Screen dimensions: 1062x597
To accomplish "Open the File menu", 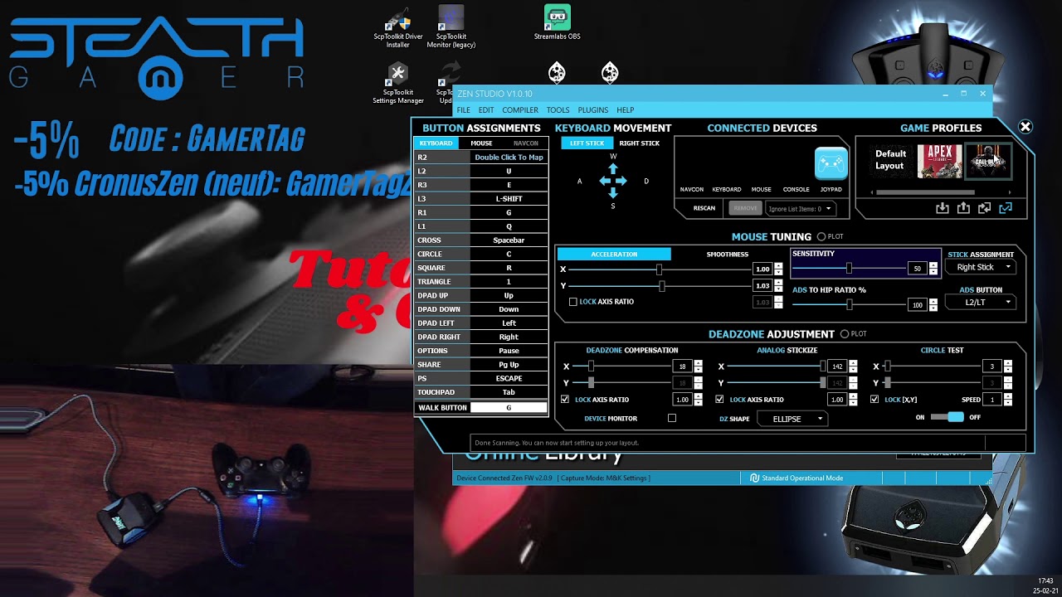I will click(x=464, y=109).
